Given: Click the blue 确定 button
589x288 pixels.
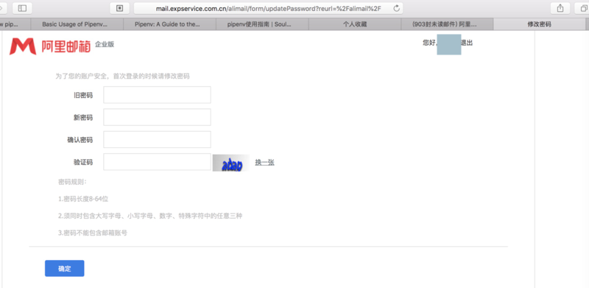Looking at the screenshot, I should point(65,268).
